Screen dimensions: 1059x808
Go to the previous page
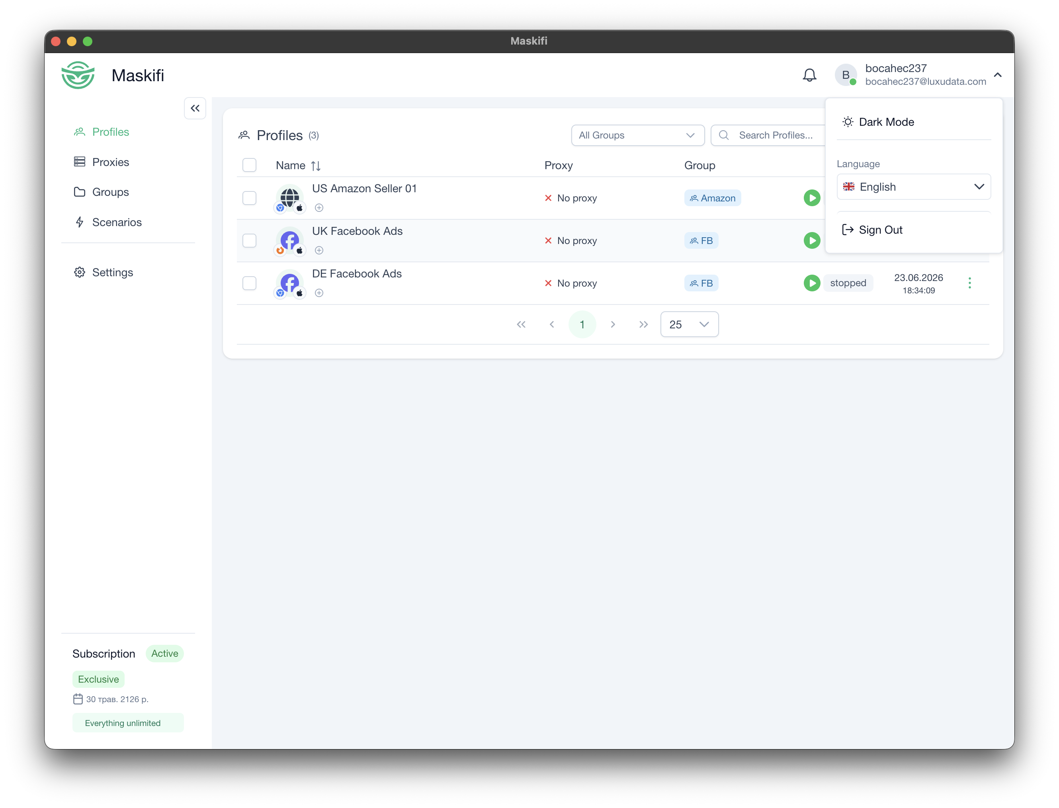552,325
